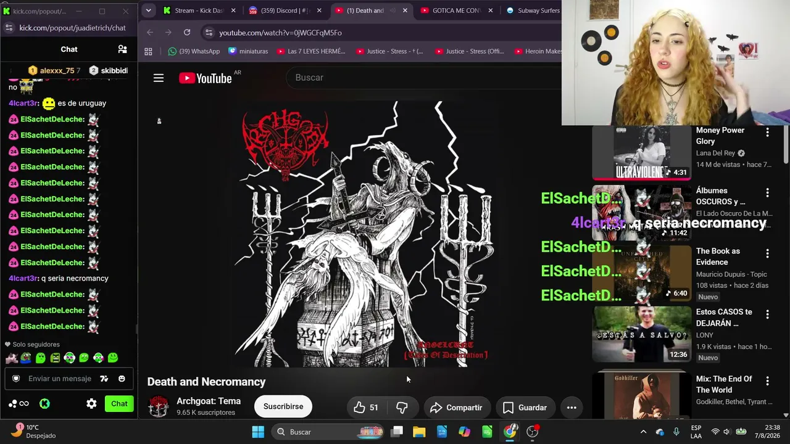Image resolution: width=790 pixels, height=444 pixels.
Task: Open the Kick chat user list icon
Action: [122, 49]
